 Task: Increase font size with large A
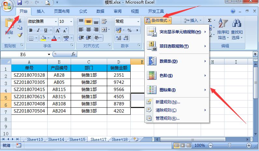point(58,30)
